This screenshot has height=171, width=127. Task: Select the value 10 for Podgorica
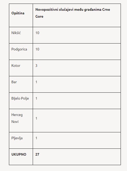coord(37,49)
